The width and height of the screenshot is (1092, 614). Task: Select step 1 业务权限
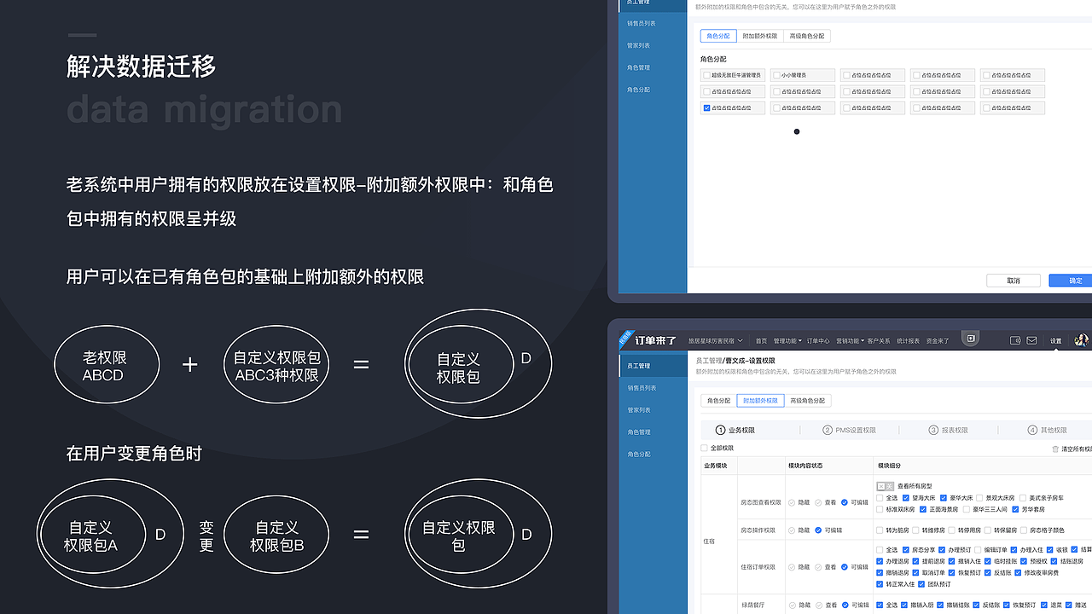(735, 430)
